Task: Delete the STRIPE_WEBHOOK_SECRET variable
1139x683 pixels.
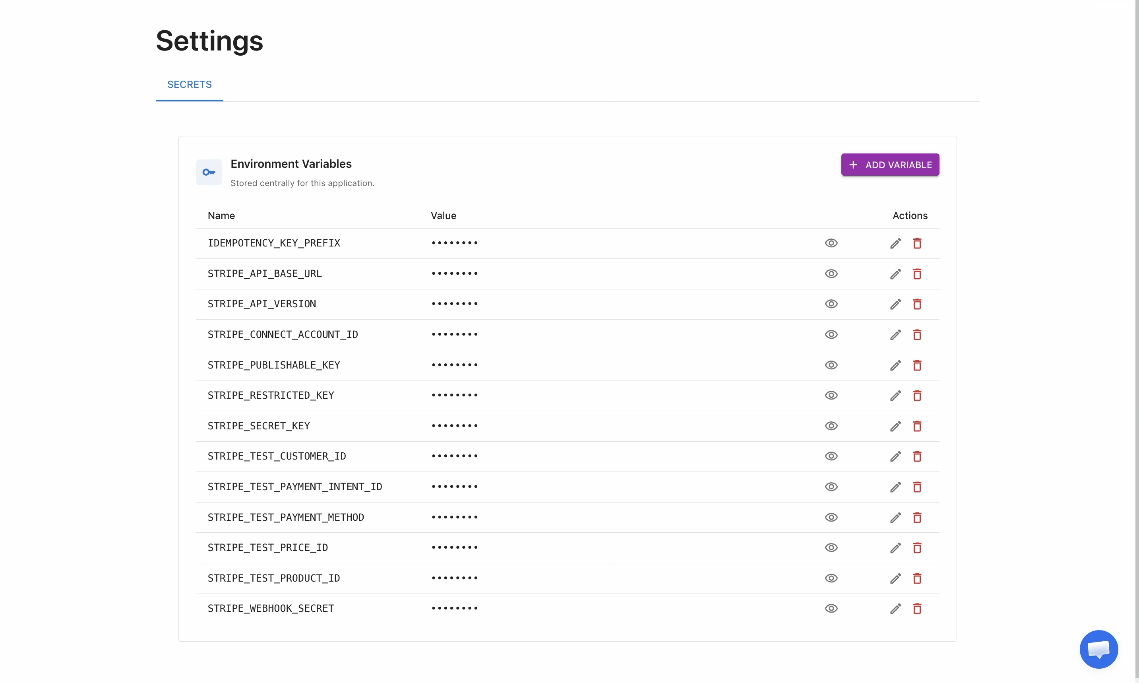Action: coord(917,609)
